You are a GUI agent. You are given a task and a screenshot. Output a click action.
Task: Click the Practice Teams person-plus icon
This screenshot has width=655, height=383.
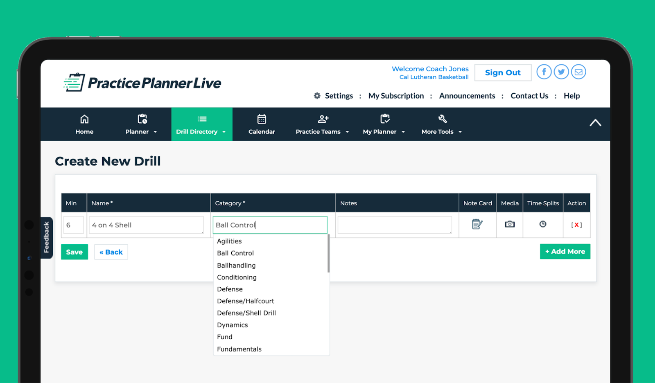coord(323,119)
